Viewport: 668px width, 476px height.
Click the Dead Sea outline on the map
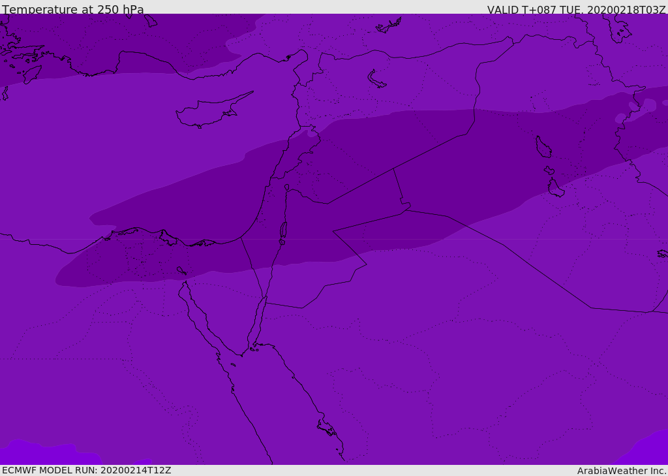[283, 230]
